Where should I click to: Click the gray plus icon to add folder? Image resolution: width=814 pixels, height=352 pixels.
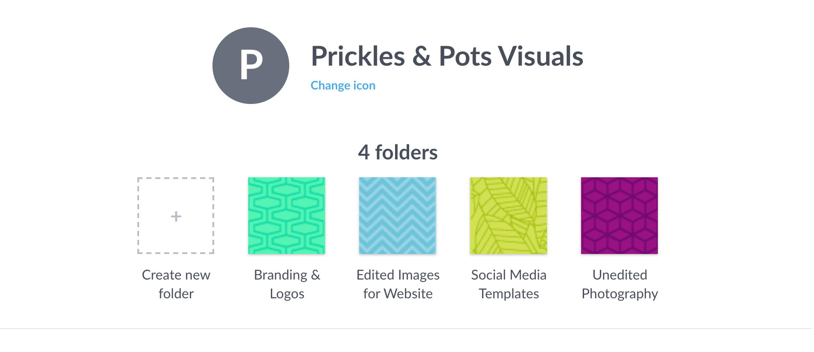(176, 216)
